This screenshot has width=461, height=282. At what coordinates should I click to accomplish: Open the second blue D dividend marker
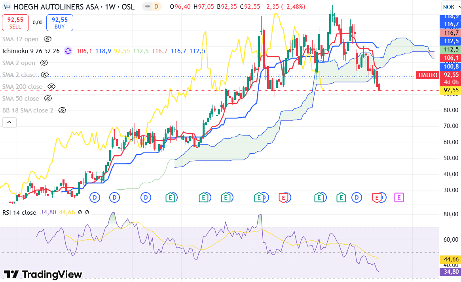point(114,198)
